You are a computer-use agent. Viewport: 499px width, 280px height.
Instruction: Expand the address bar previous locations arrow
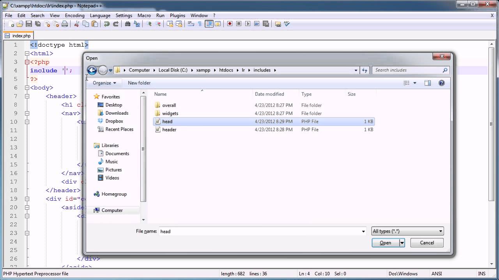[356, 70]
